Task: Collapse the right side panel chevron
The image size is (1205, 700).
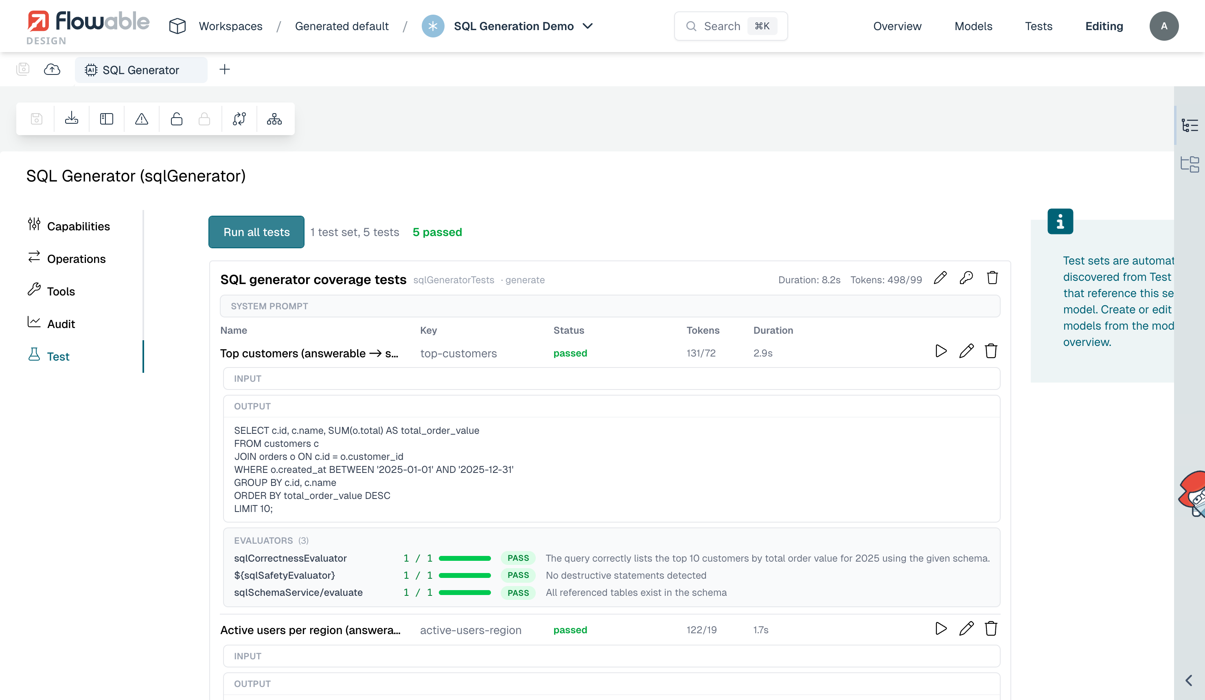Action: [1189, 680]
